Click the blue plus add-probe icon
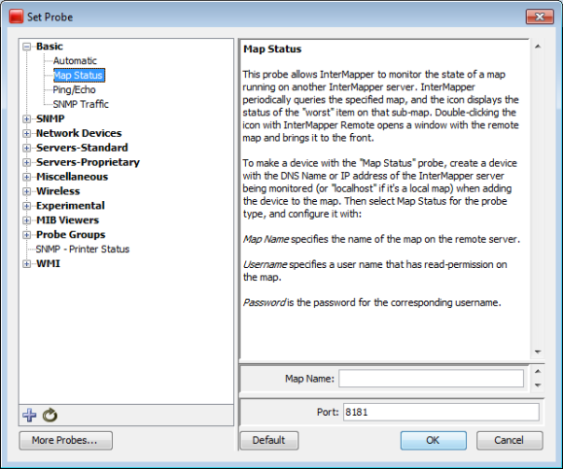563x469 pixels. (29, 416)
